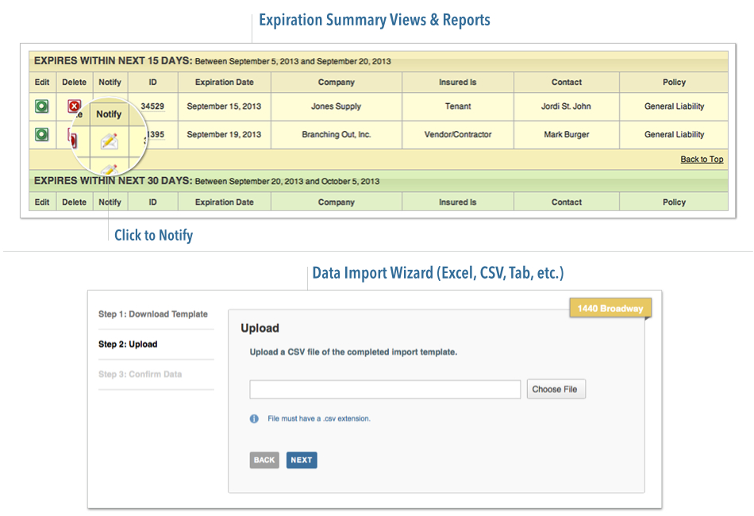The height and width of the screenshot is (516, 754).
Task: Click the magnified Notify envelope icon
Action: point(109,141)
